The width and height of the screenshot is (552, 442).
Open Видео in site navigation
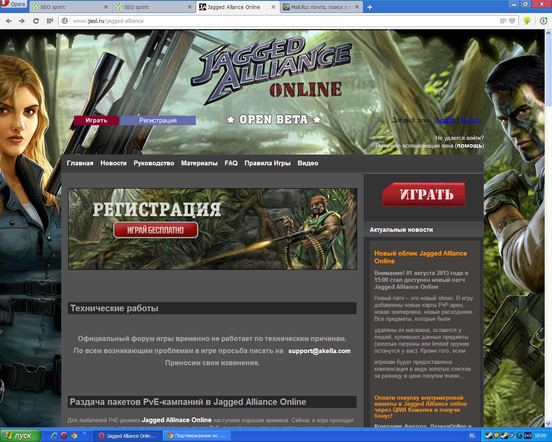(308, 163)
